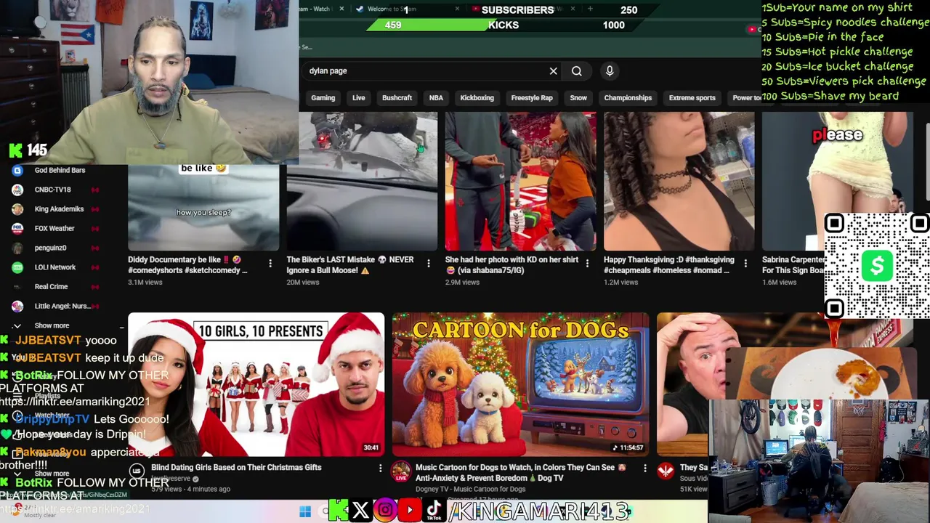Play the '10 GIRLS, 10 PRESENTS' video thumbnail
This screenshot has height=523, width=930.
coord(256,385)
